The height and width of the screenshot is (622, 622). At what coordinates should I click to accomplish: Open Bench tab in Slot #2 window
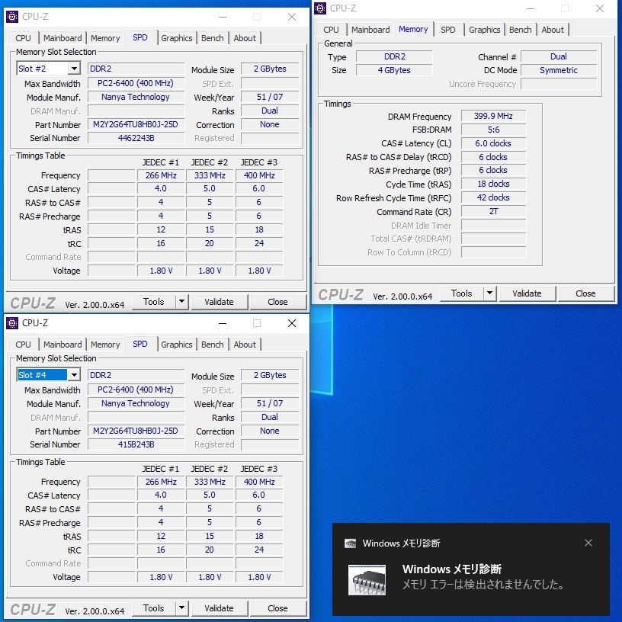tap(212, 38)
